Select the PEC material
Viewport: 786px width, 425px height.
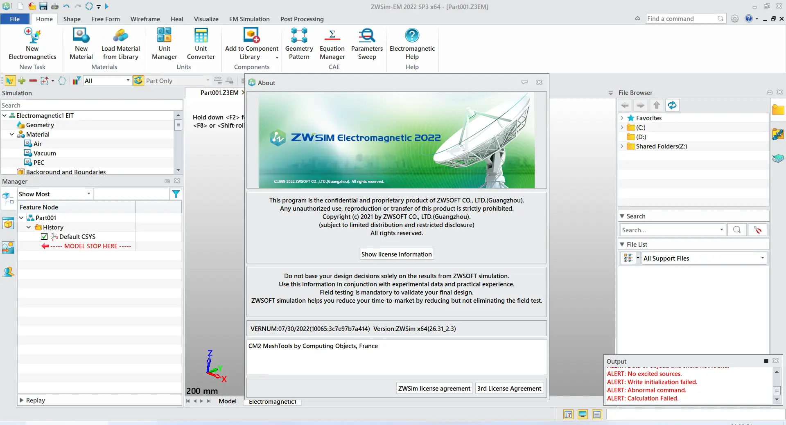[38, 162]
